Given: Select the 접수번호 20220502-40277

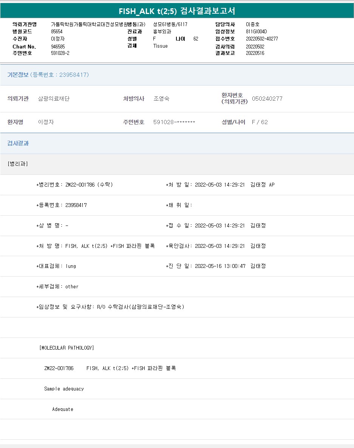Looking at the screenshot, I should click(x=262, y=39).
